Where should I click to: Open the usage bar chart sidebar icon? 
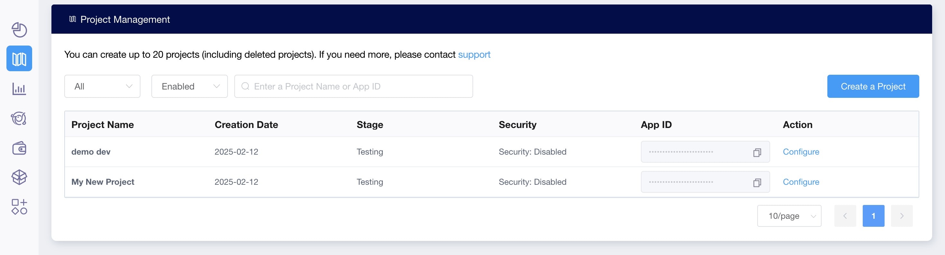tap(19, 89)
